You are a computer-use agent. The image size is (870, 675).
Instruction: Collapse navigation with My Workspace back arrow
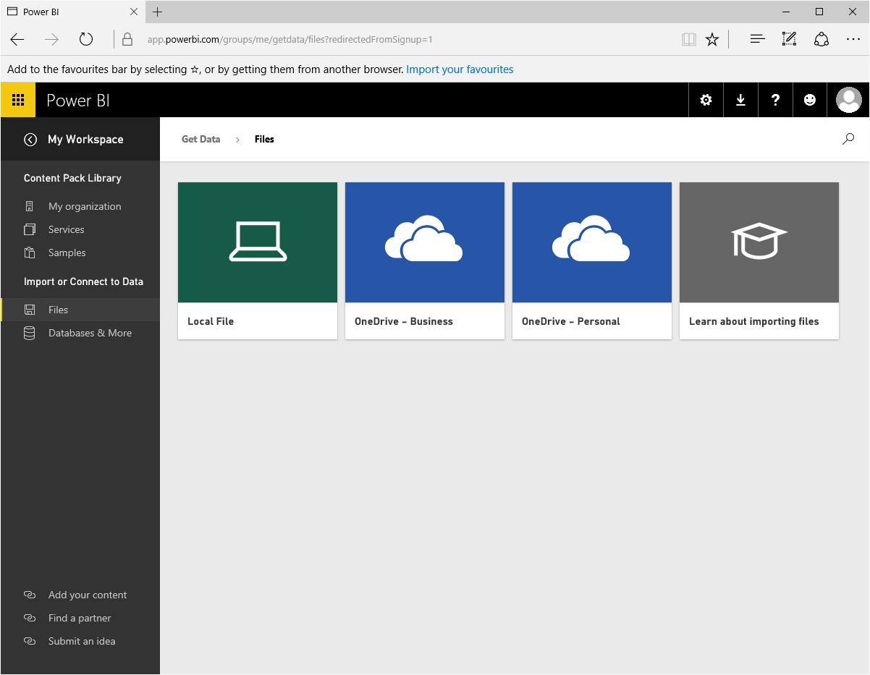[30, 140]
